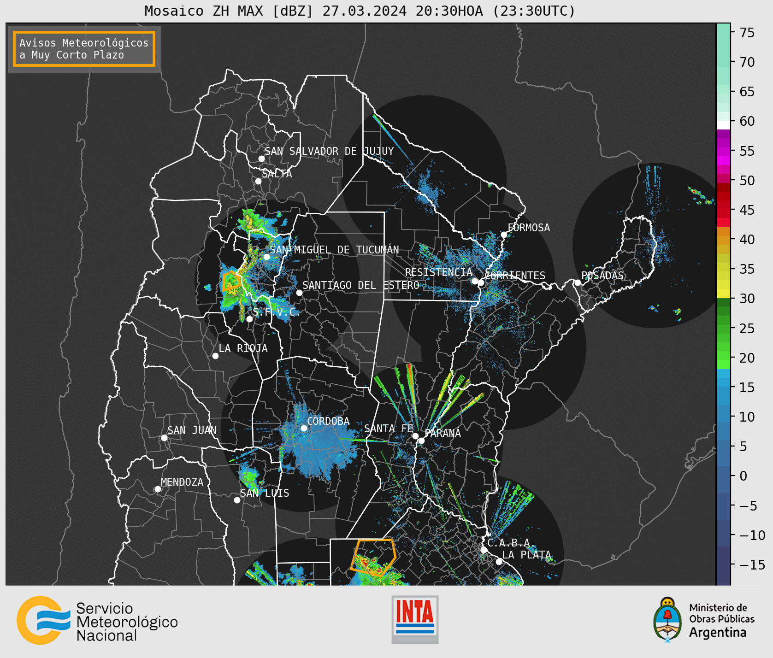Click the 75 value on the dBZ scale
The height and width of the screenshot is (658, 773).
(747, 33)
